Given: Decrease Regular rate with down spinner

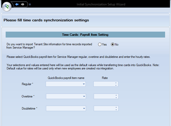Looking at the screenshot, I should coord(116,85).
